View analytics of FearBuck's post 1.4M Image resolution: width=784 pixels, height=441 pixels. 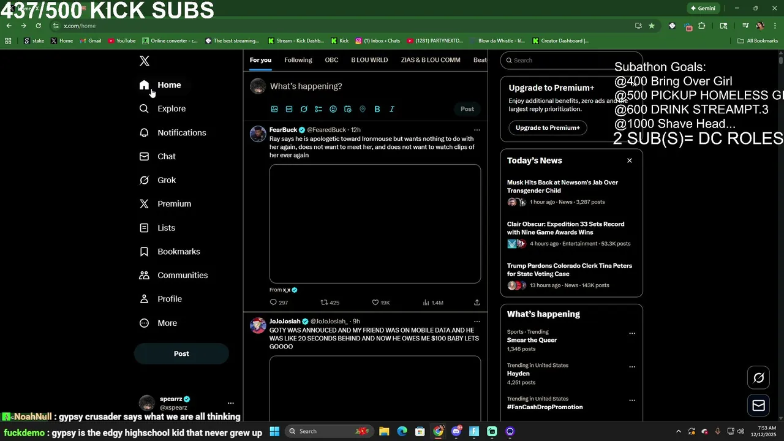[x=433, y=303]
